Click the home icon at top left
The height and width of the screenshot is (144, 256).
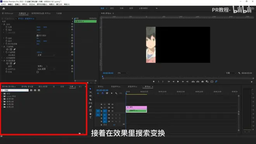(x=4, y=9)
